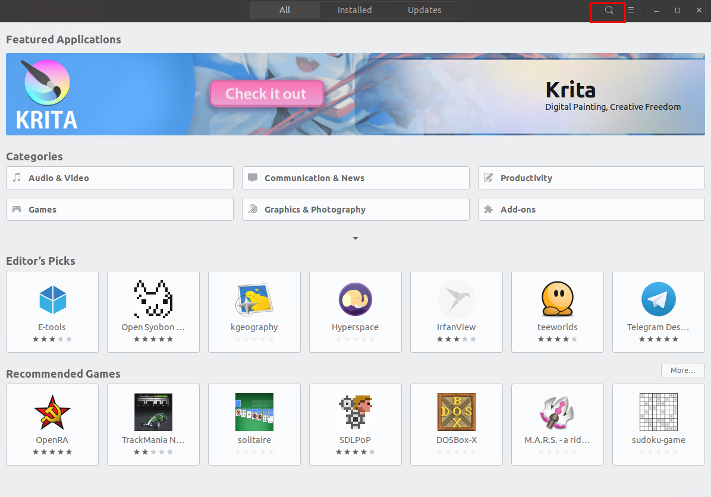Click the solitaire app name
Image resolution: width=711 pixels, height=497 pixels.
tap(254, 440)
